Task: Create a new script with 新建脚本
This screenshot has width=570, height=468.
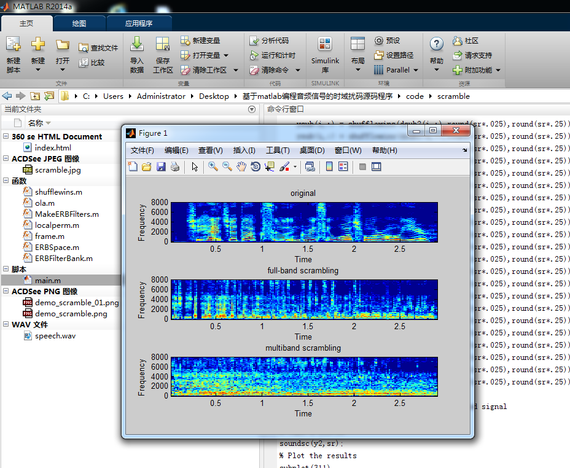Action: pyautogui.click(x=13, y=55)
